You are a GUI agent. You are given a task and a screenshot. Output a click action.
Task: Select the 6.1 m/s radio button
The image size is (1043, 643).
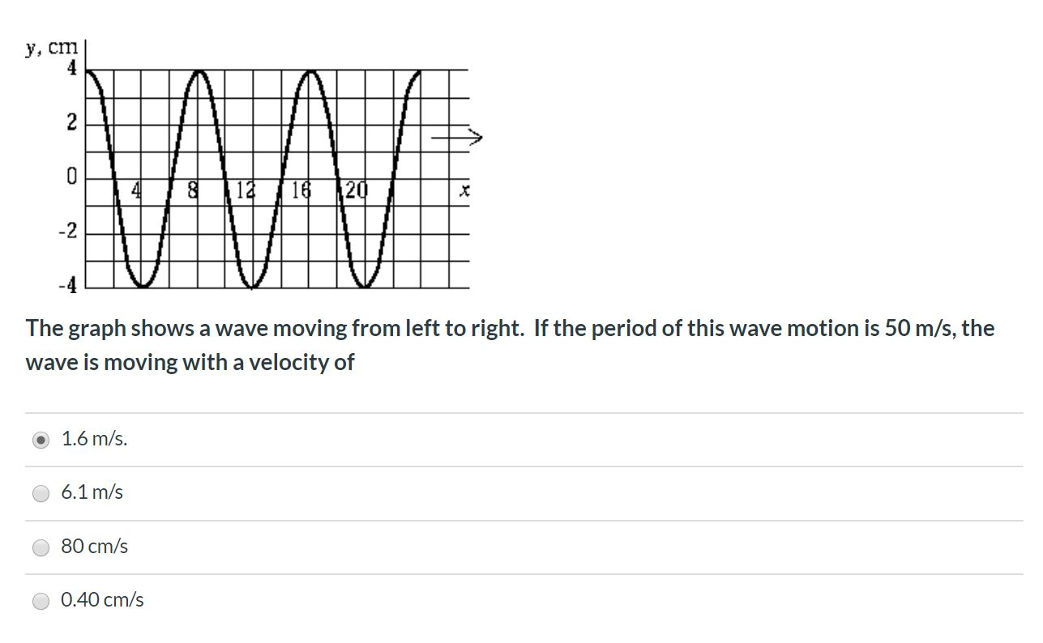click(x=41, y=492)
